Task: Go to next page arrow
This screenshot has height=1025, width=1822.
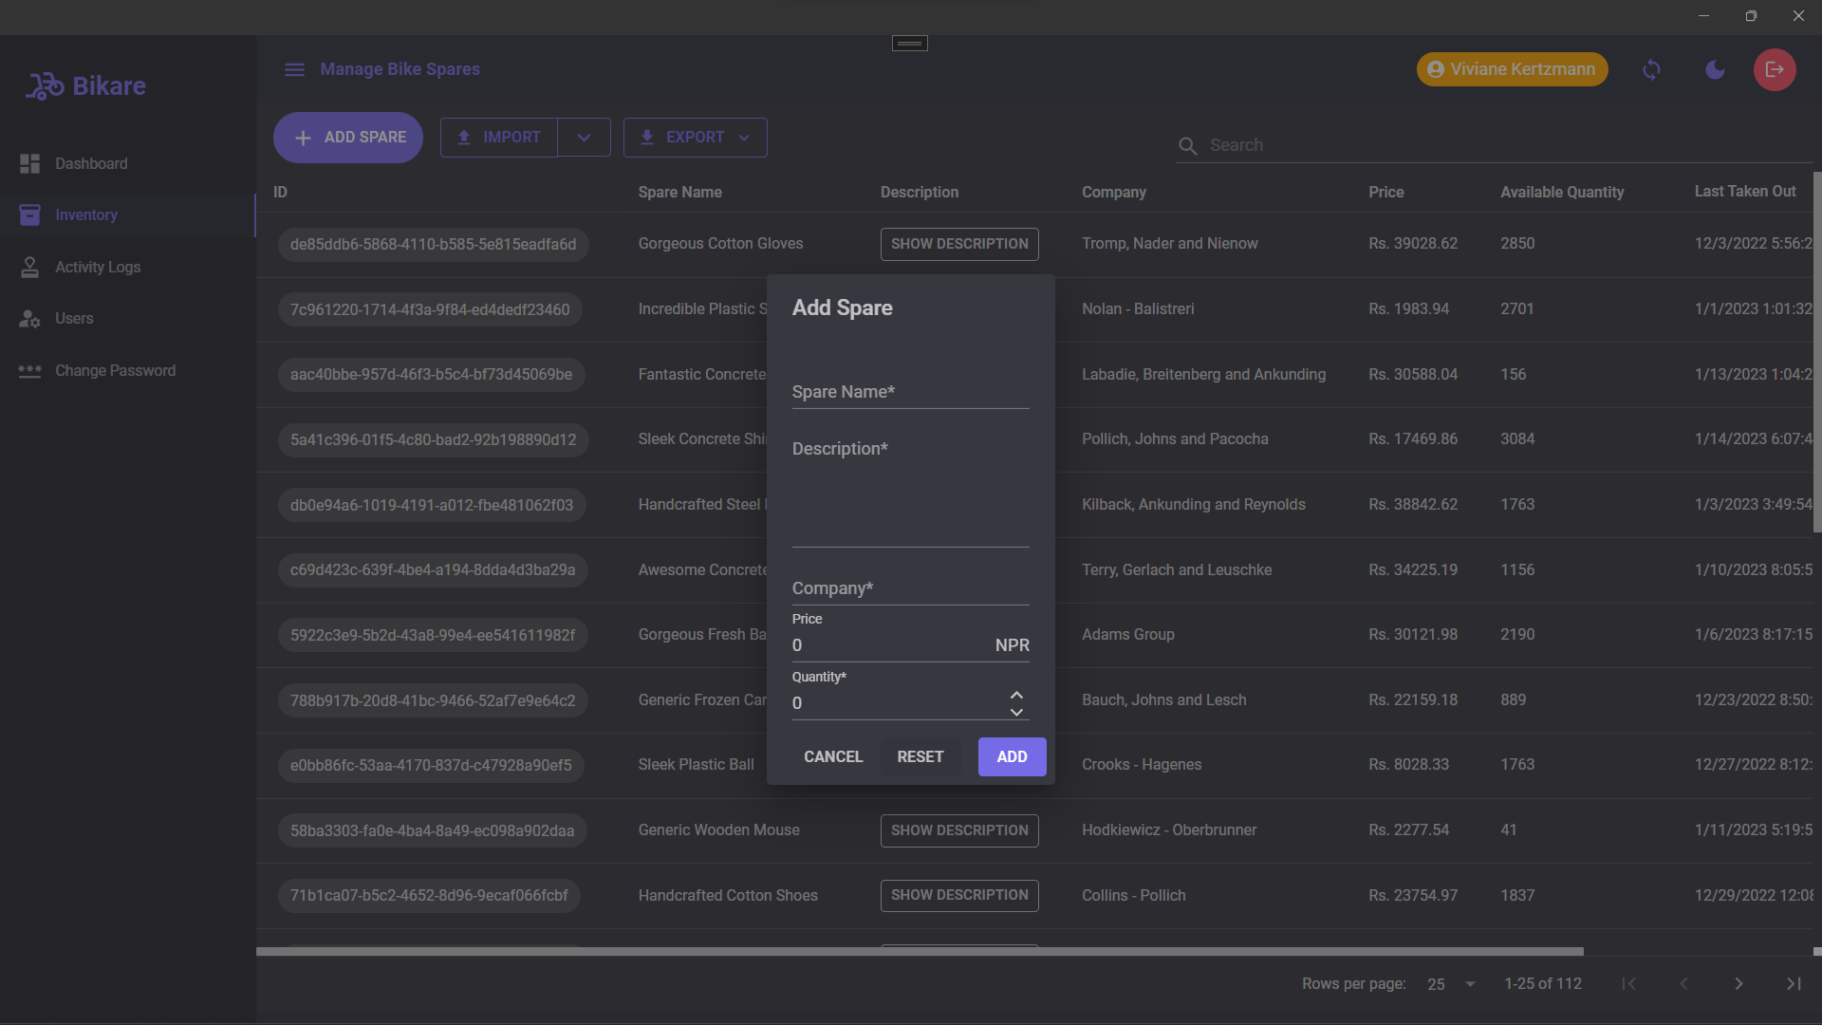Action: (x=1738, y=984)
